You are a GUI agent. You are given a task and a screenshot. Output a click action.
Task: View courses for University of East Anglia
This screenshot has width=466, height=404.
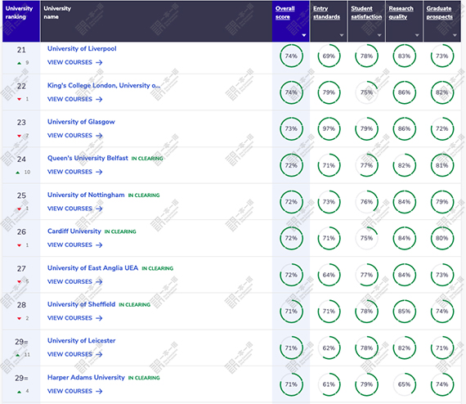click(75, 282)
